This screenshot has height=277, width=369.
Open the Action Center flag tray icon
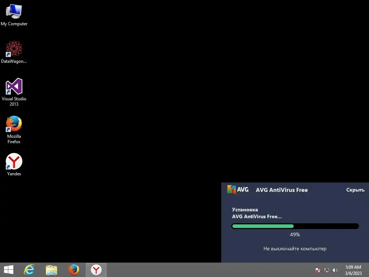(318, 270)
